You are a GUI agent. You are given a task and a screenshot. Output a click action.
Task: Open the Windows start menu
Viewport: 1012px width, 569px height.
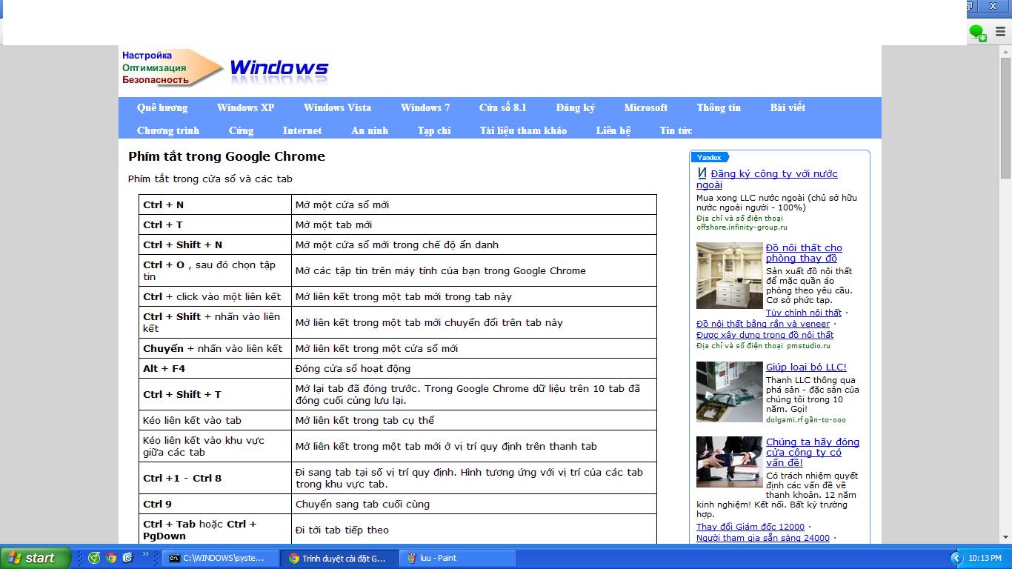[35, 558]
